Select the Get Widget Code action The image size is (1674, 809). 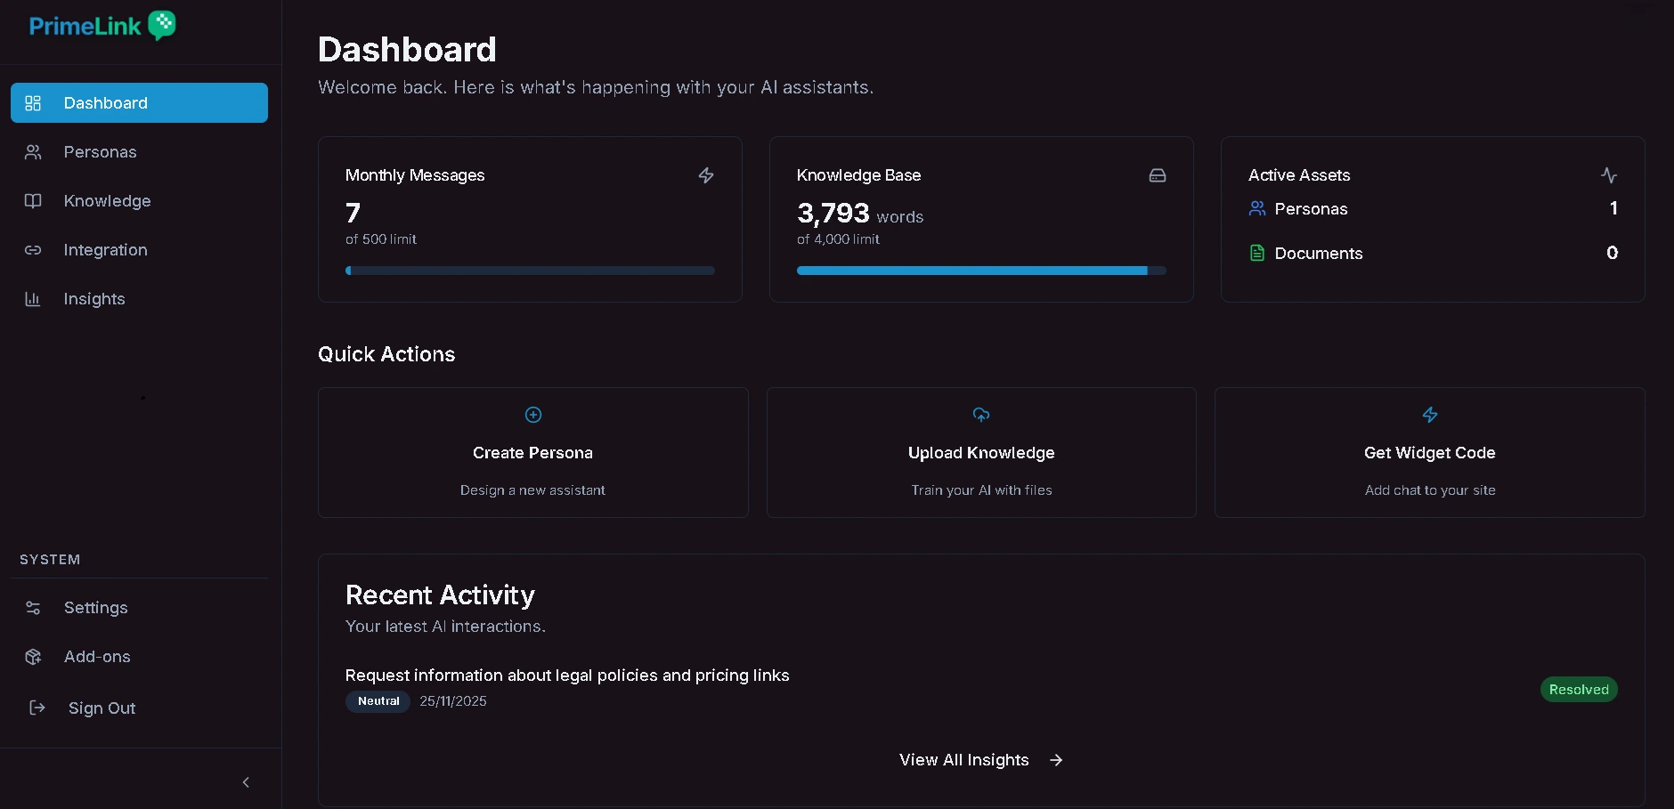click(x=1429, y=452)
